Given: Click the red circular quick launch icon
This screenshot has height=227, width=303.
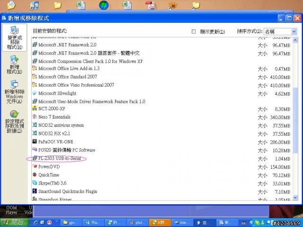Looking at the screenshot, I should point(49,222).
